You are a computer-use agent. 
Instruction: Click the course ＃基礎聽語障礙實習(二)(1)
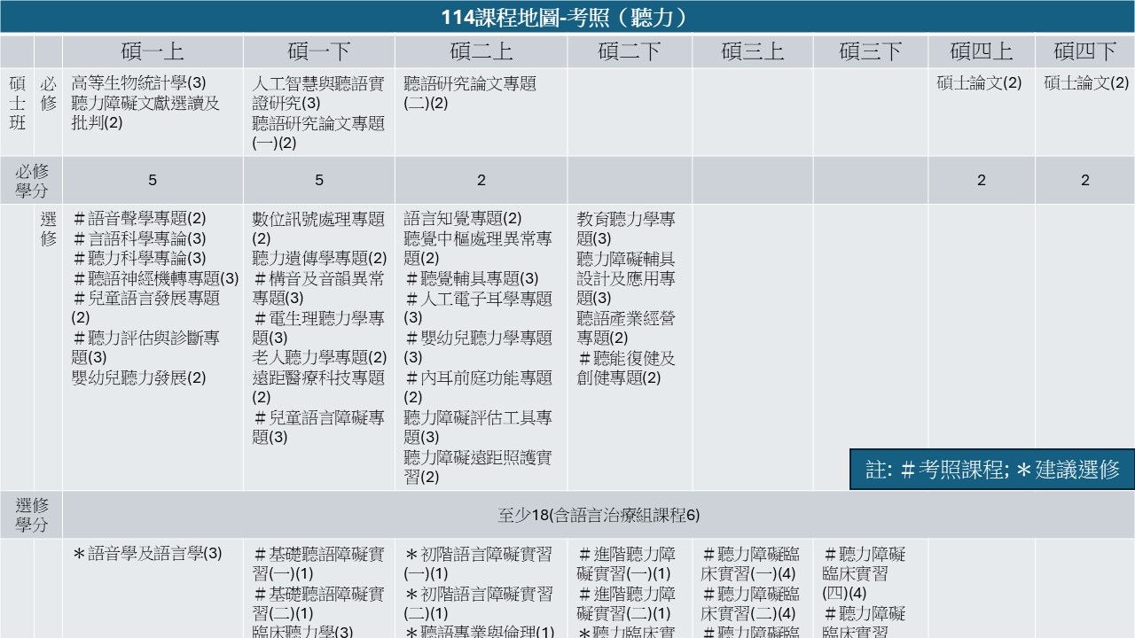318,603
